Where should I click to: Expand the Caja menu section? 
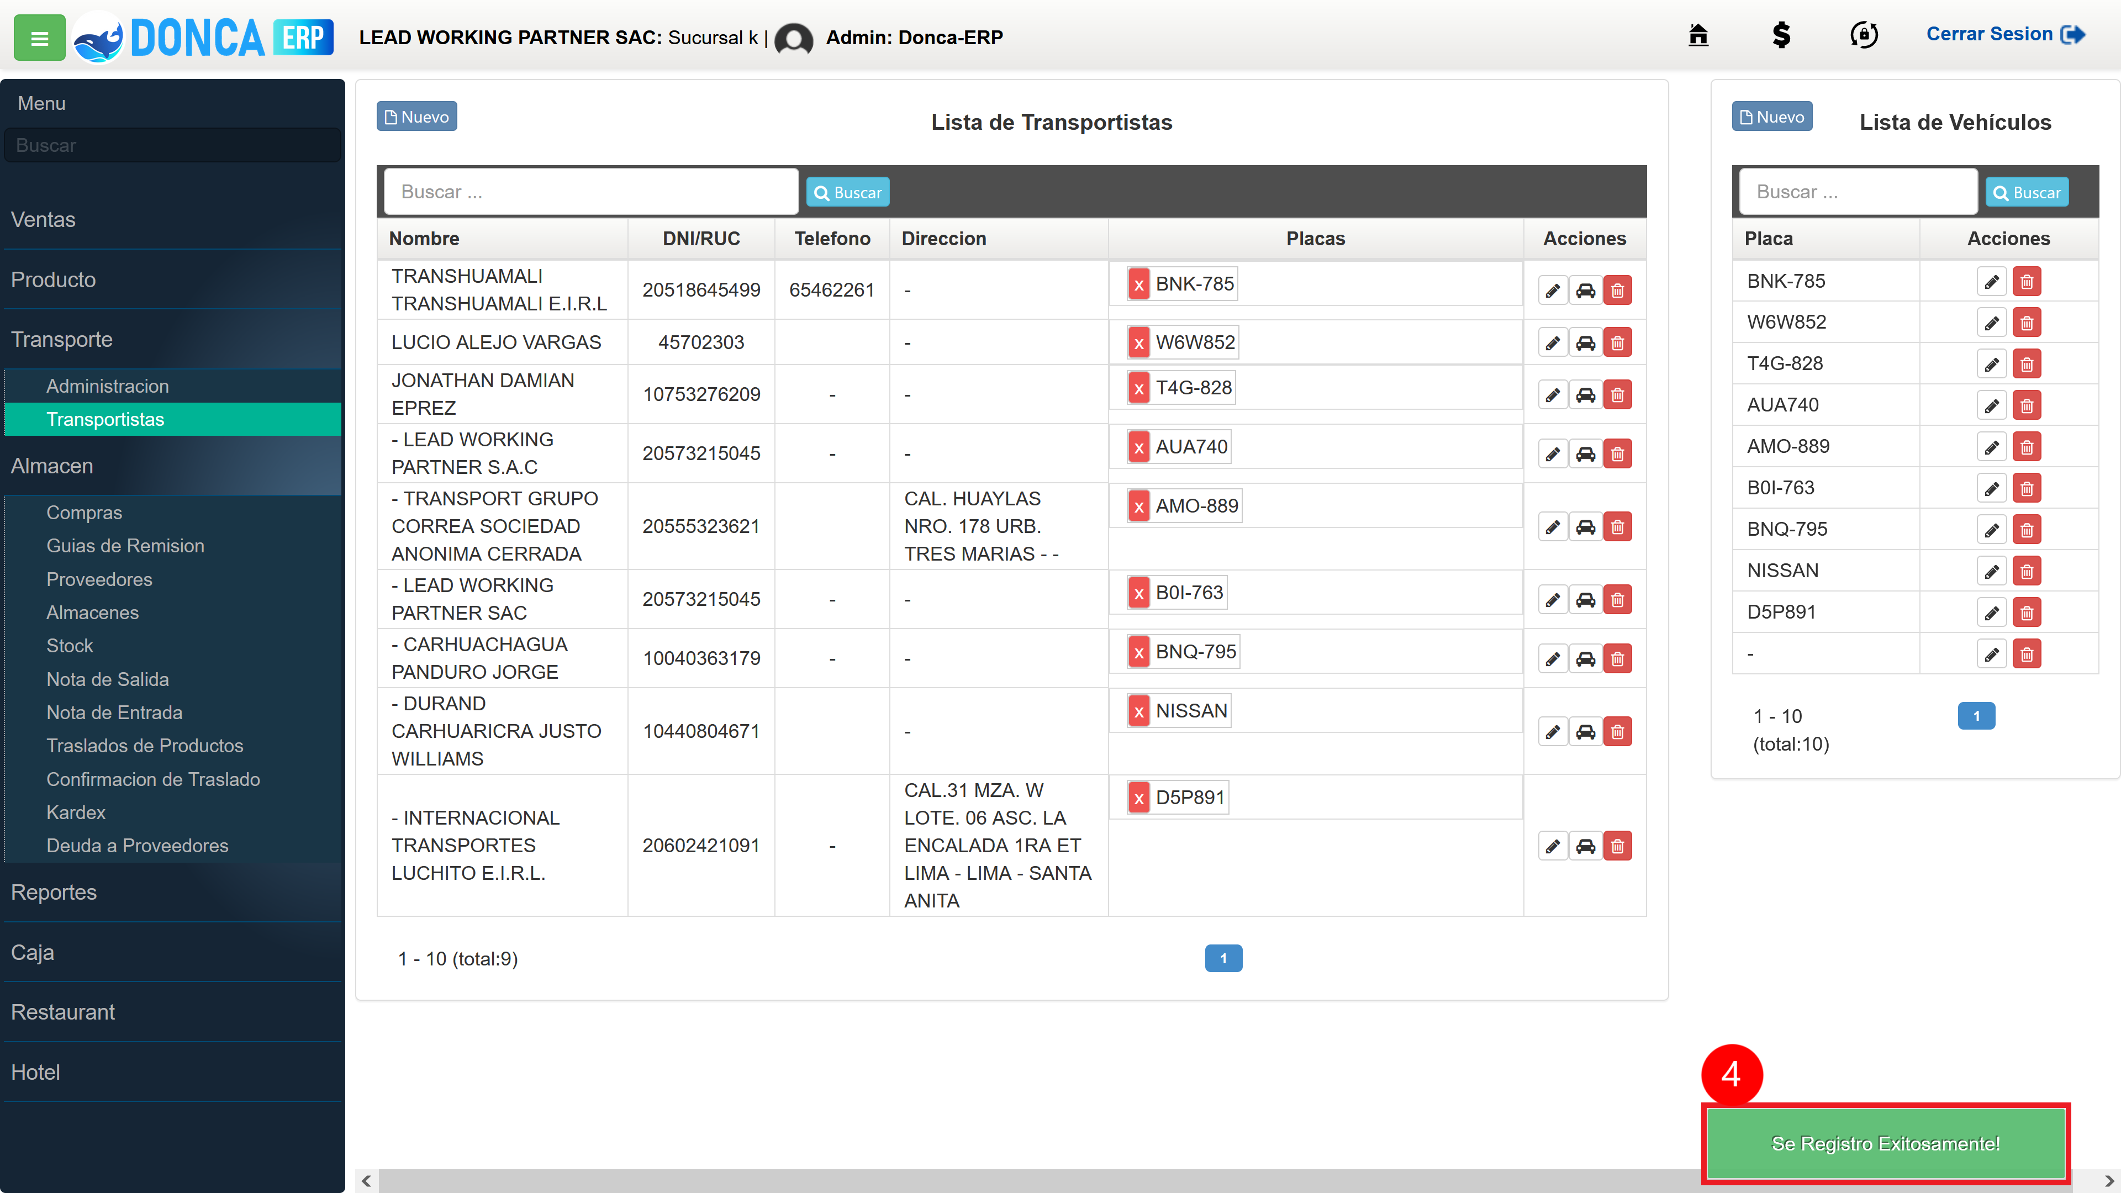(172, 953)
